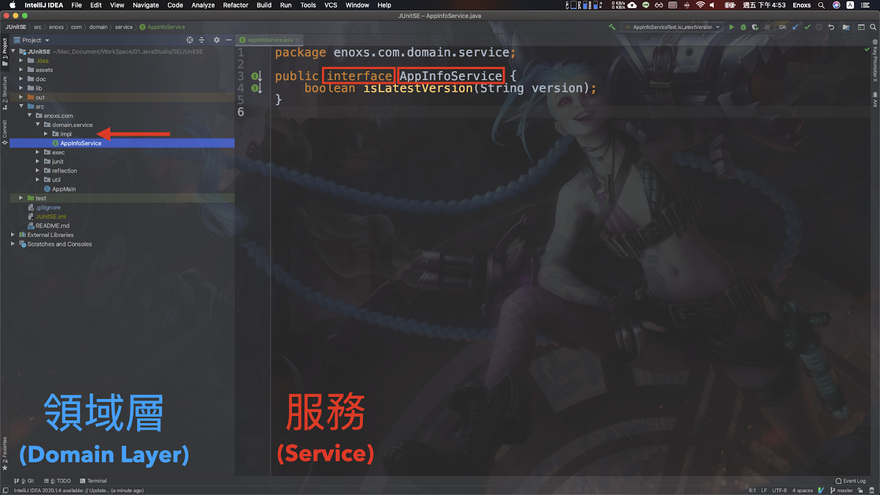Screen dimensions: 880x495
Task: Open the Project view selector dropdown
Action: pos(31,40)
